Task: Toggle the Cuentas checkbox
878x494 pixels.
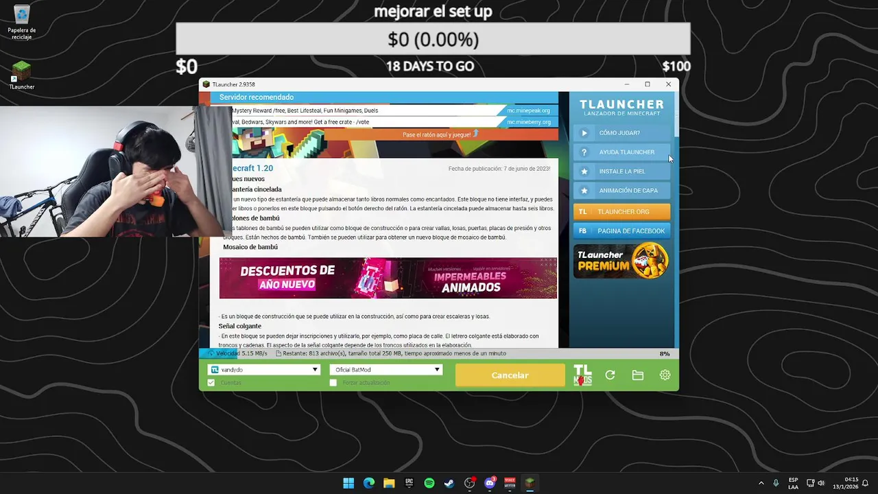Action: [x=211, y=382]
